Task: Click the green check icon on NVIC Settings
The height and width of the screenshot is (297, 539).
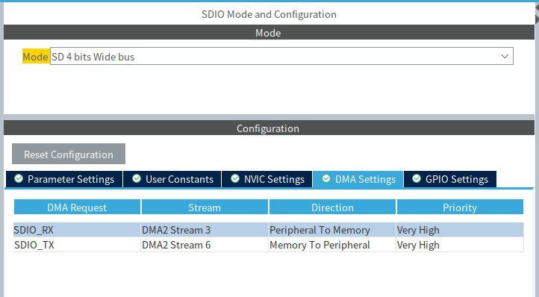Action: pyautogui.click(x=235, y=179)
